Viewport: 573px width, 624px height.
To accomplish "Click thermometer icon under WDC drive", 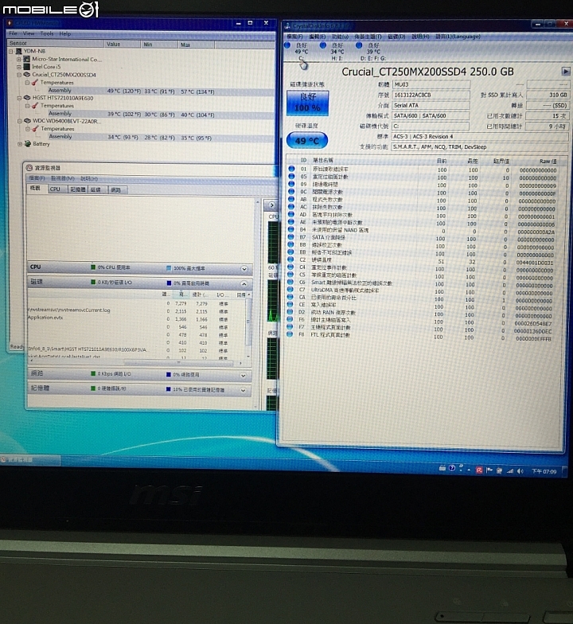I will 35,129.
